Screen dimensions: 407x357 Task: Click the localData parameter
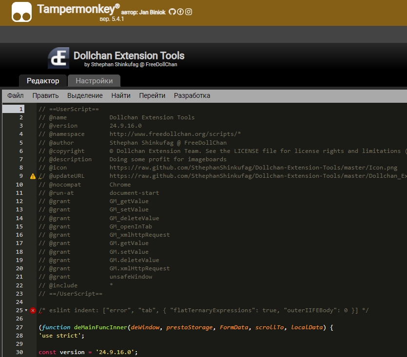307,327
